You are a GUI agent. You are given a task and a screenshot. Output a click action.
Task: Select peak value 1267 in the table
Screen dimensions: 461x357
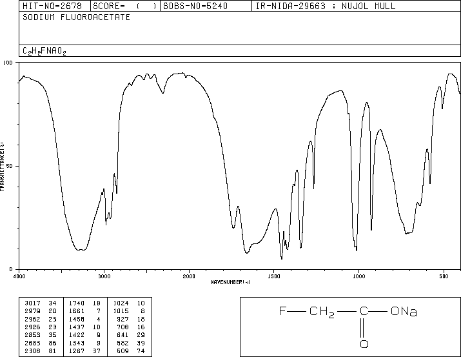click(77, 351)
